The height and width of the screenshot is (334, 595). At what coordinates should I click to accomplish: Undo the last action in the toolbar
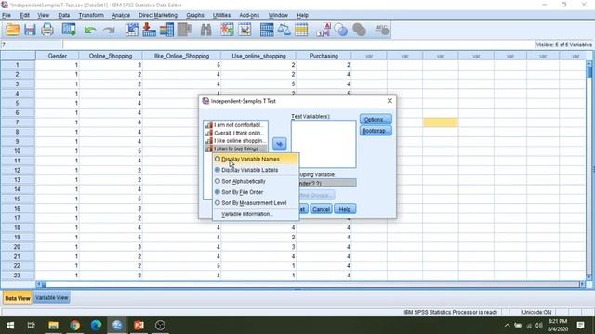pos(90,31)
